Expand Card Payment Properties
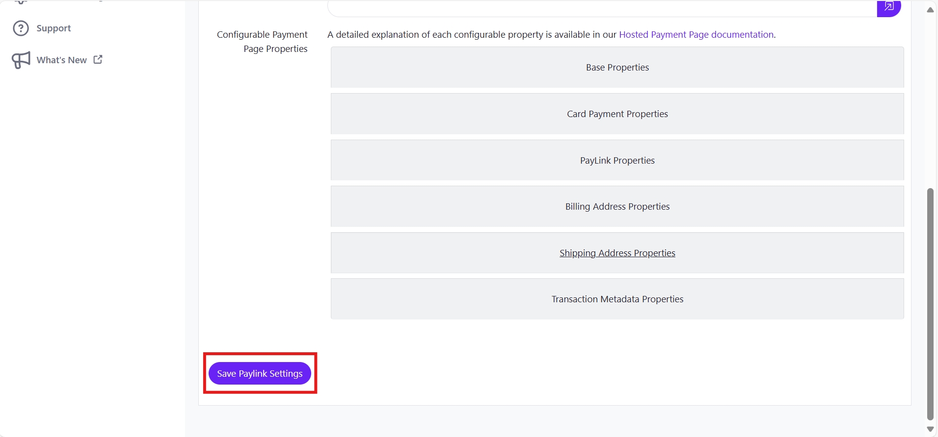 (617, 114)
